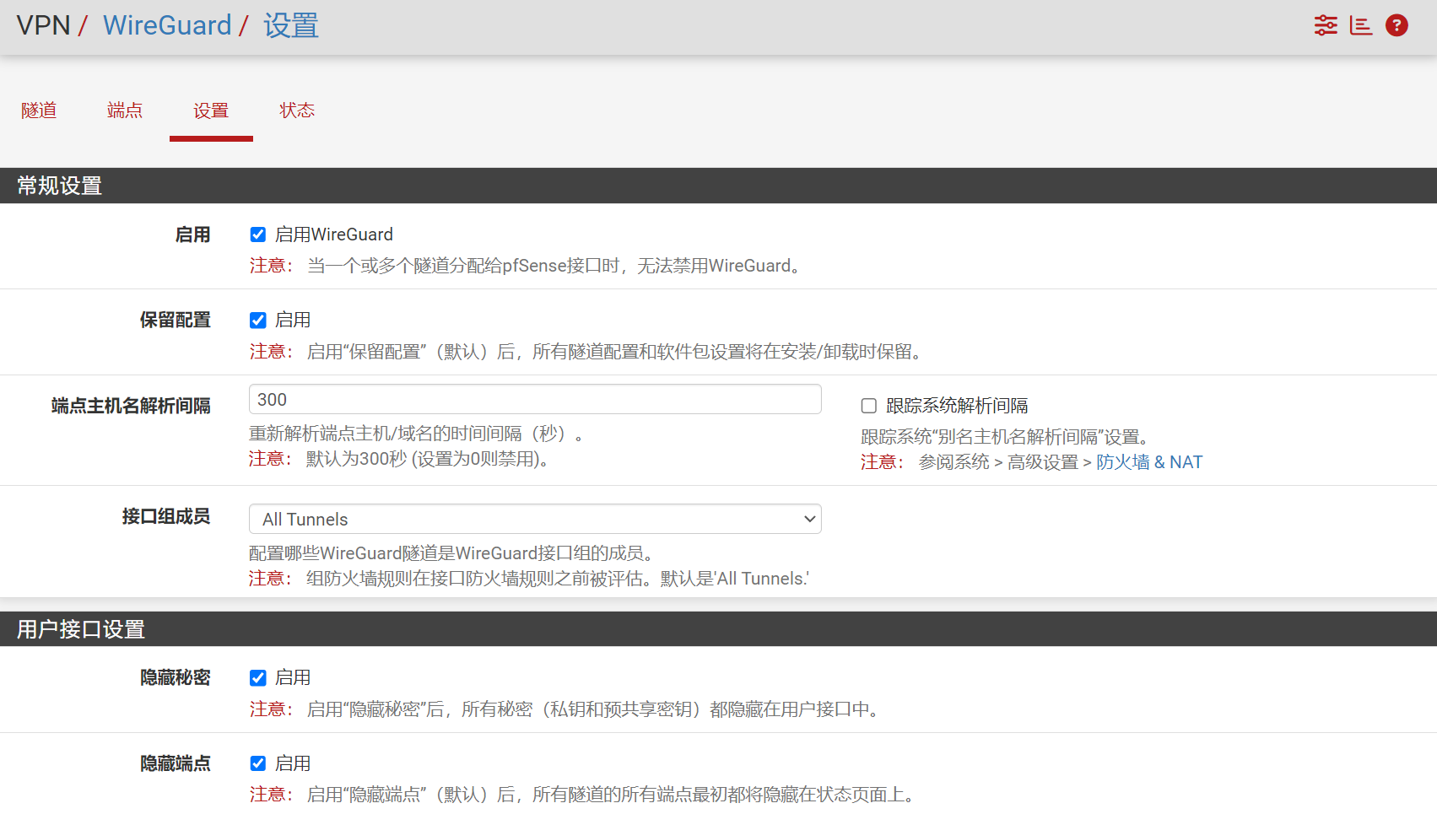Click the red help question mark icon

coord(1396,25)
